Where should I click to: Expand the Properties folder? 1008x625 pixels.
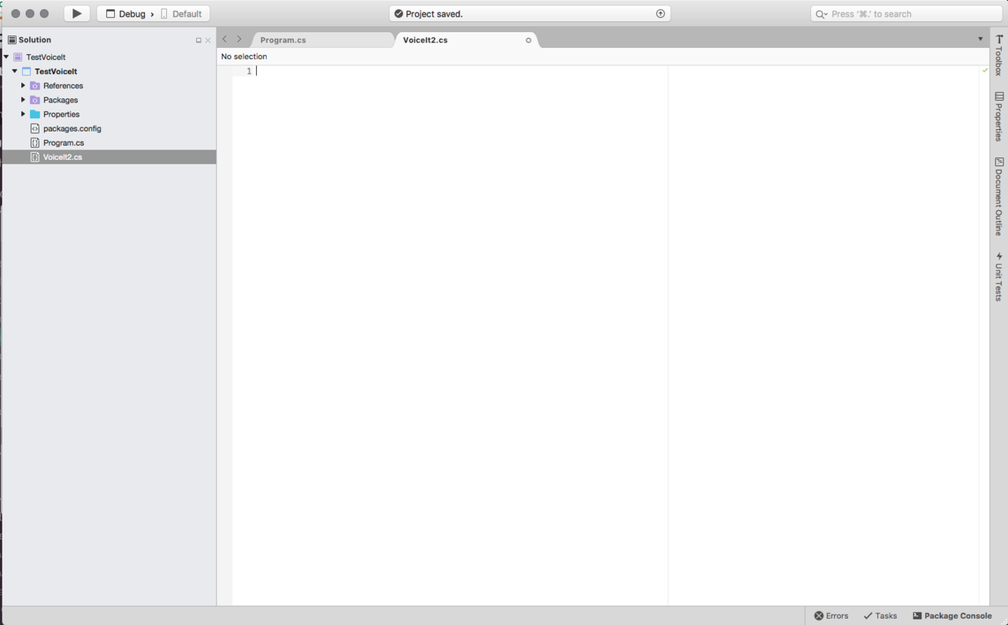click(x=23, y=114)
